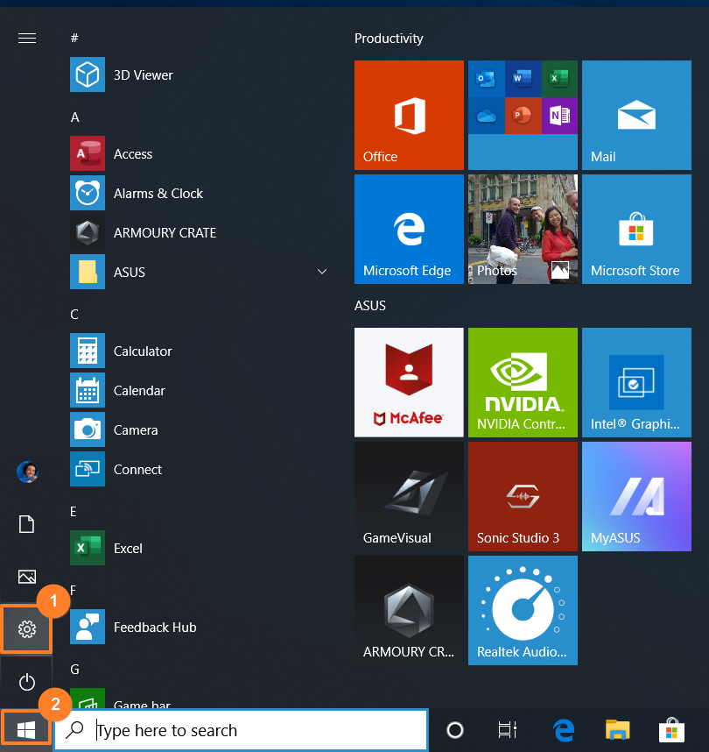Click the 'Type here to search' box

[241, 730]
